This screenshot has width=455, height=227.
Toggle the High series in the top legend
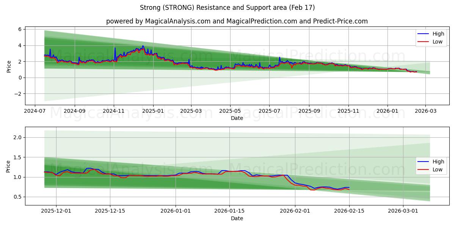pos(438,34)
